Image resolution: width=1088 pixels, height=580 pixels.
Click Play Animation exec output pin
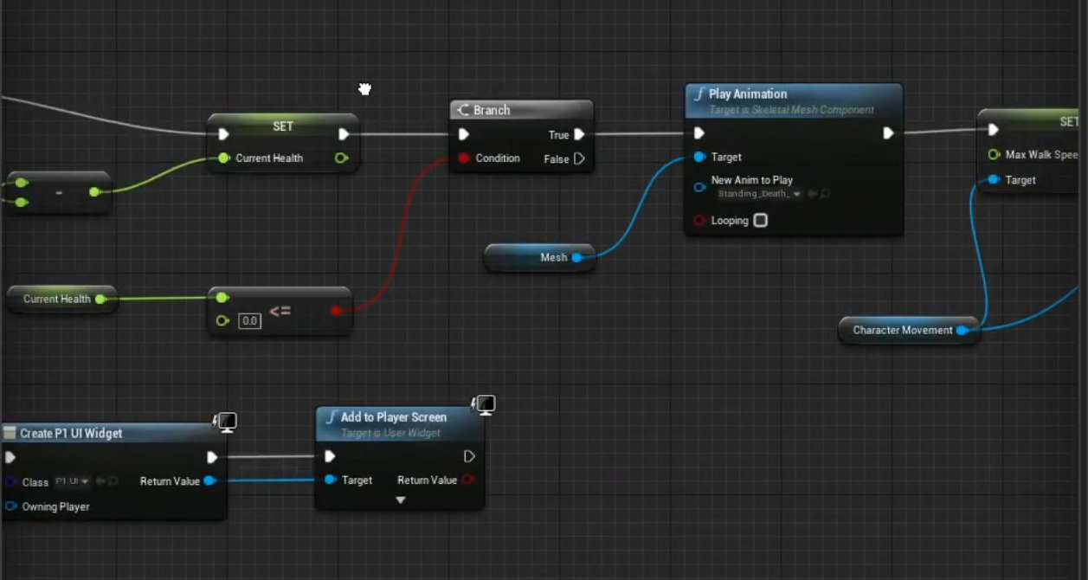pyautogui.click(x=888, y=133)
